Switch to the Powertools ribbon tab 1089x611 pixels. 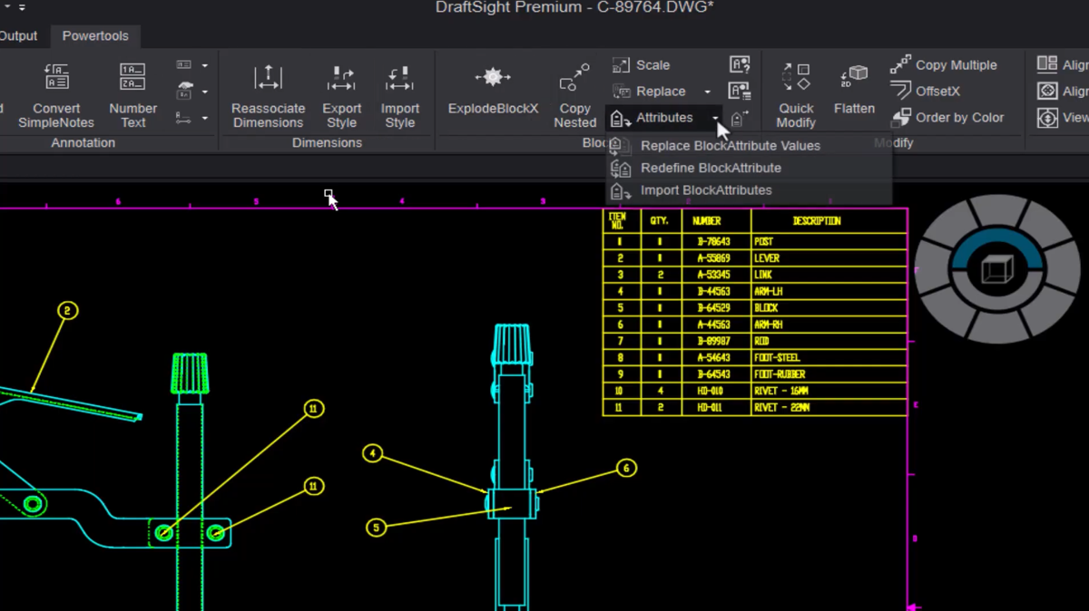coord(95,36)
